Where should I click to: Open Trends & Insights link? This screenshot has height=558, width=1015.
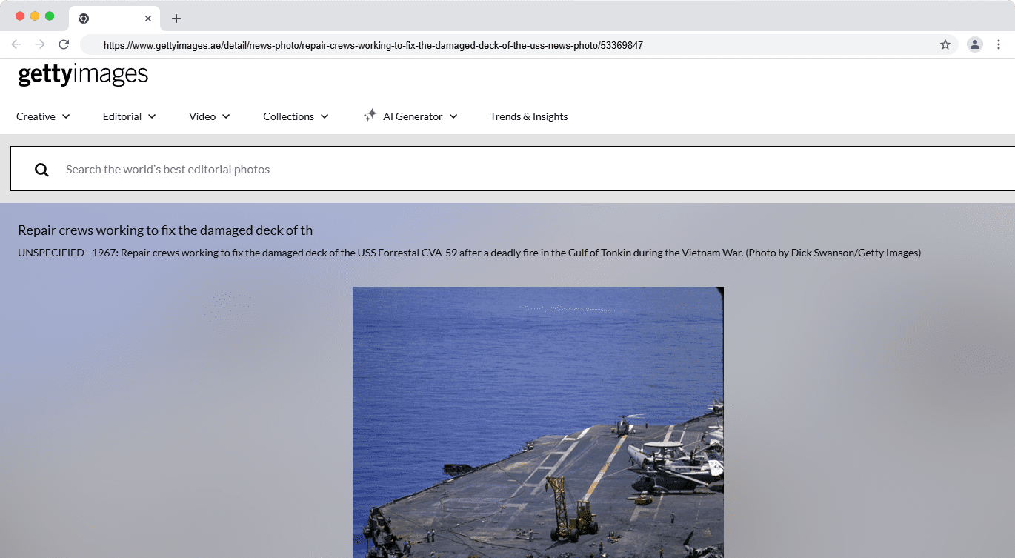point(529,116)
